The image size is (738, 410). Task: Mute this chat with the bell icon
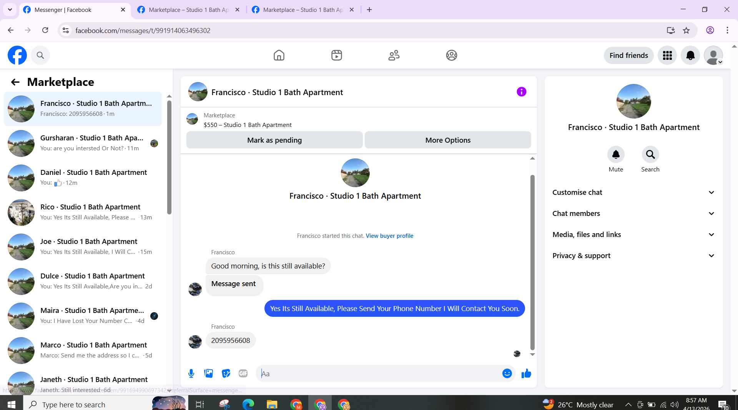tap(616, 155)
